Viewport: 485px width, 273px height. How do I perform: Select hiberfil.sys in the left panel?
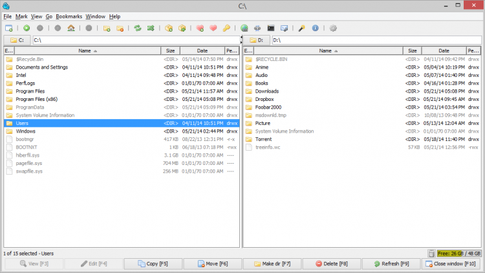click(122, 155)
